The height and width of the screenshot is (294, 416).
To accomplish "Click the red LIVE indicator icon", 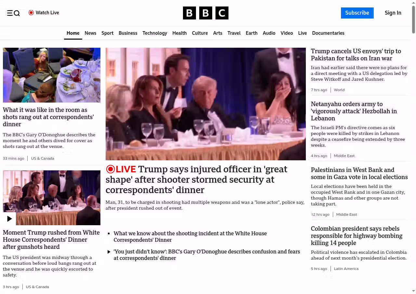I will pos(110,169).
